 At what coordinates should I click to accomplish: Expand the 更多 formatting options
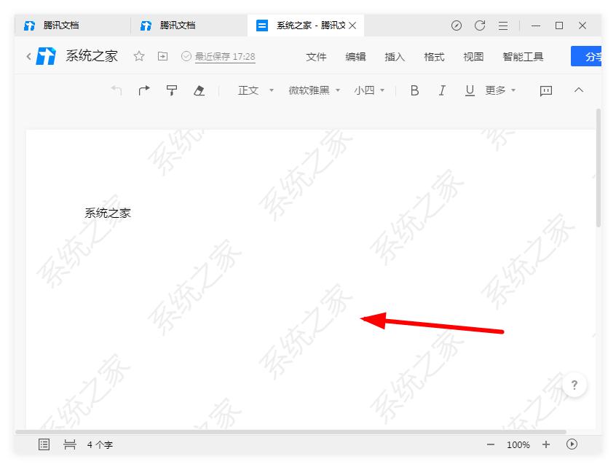[500, 90]
